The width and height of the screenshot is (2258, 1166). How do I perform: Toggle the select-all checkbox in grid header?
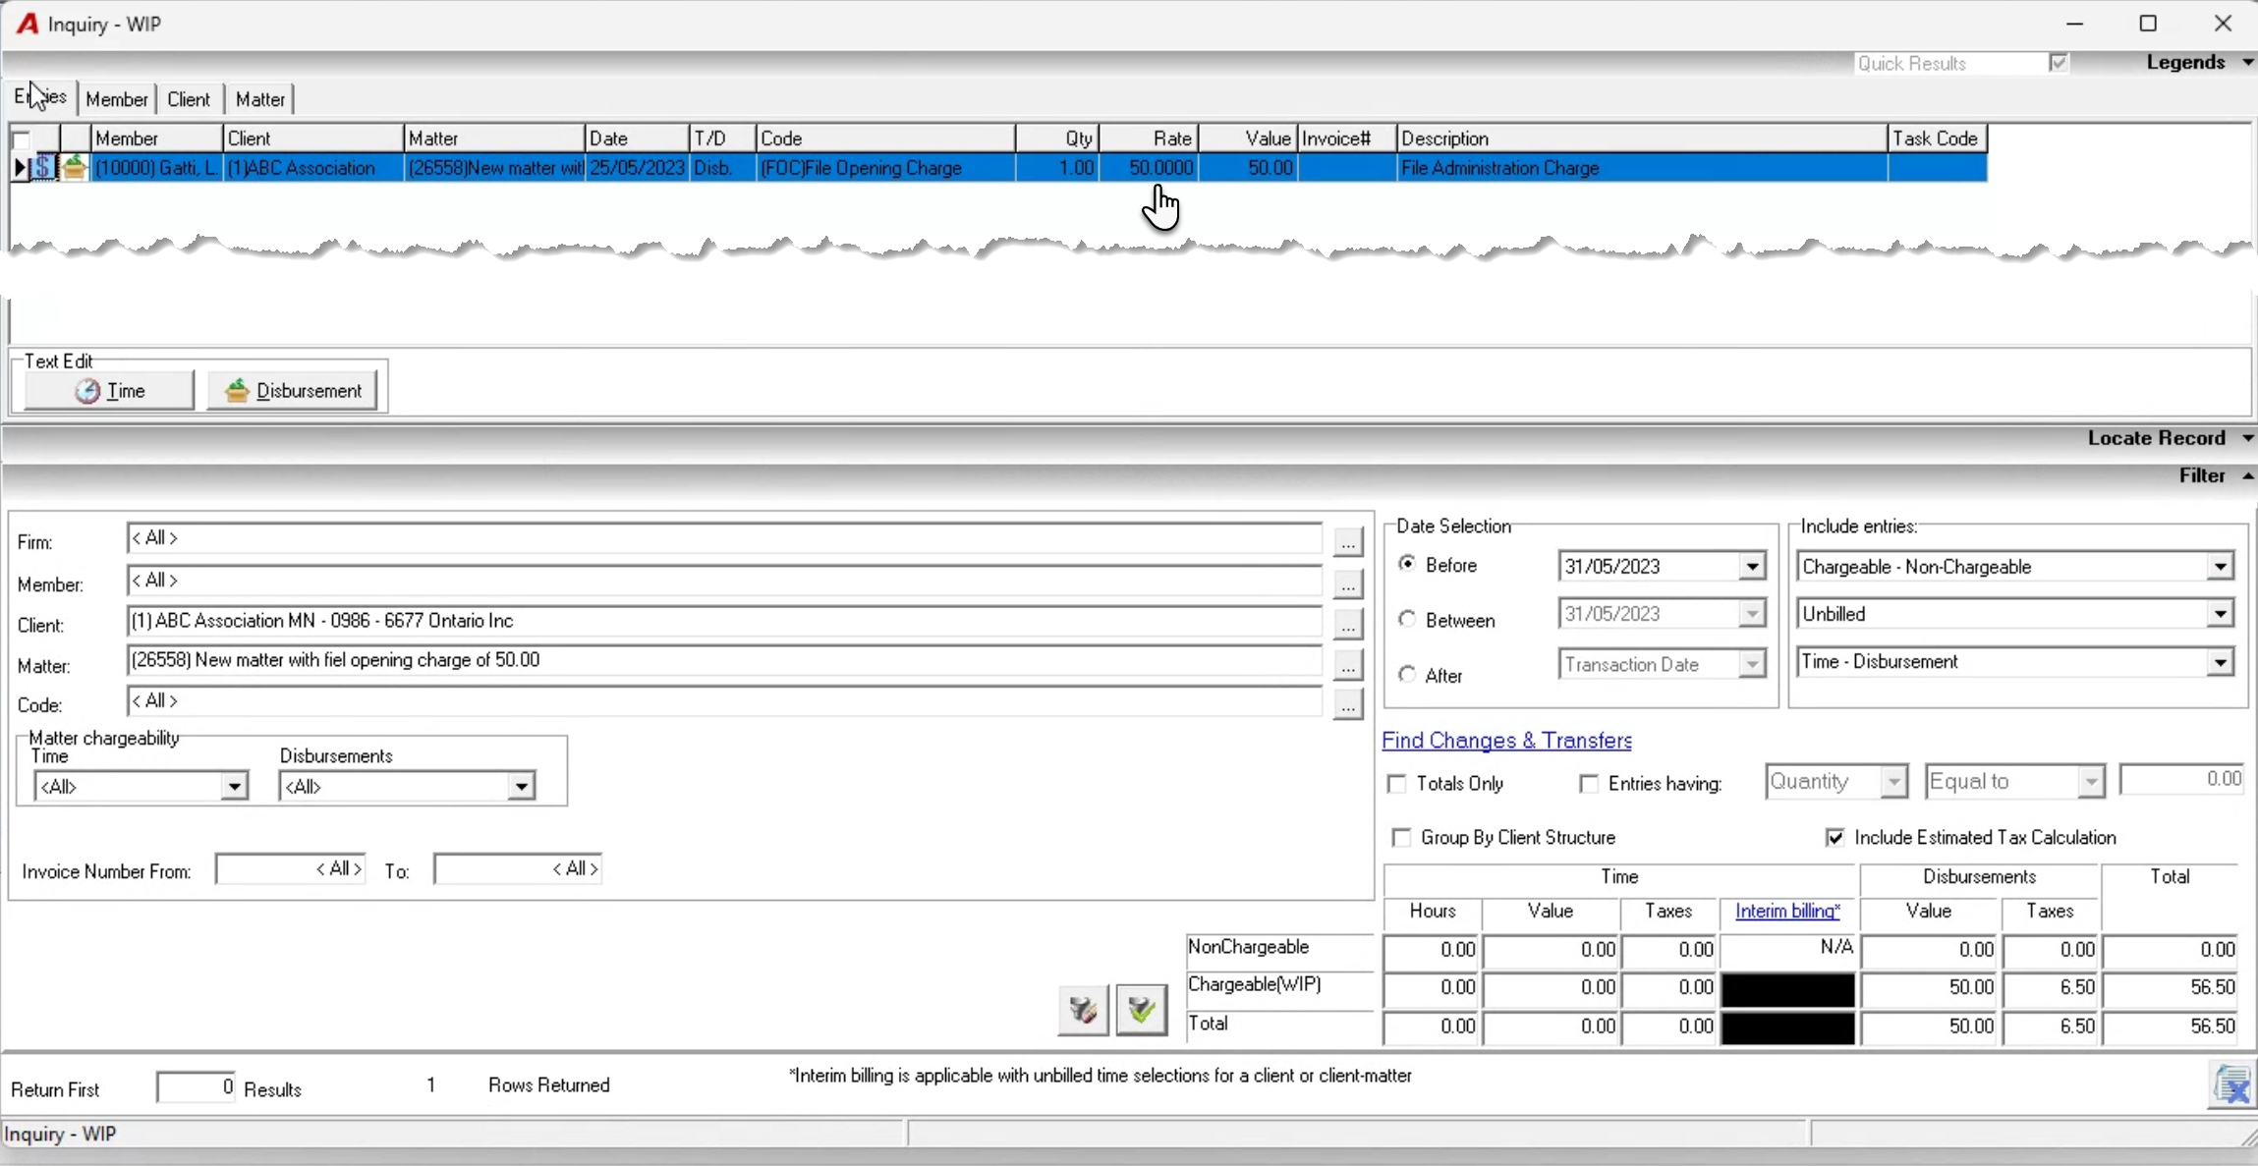pos(22,139)
